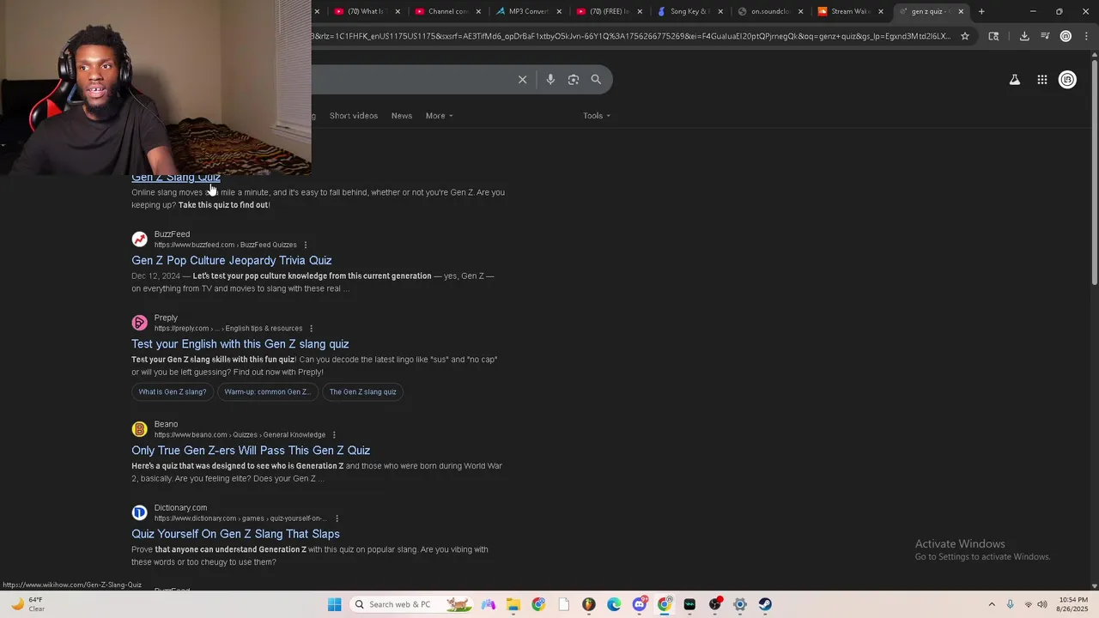Click the Chrome address bar URL
Viewport: 1099px width, 618px height.
click(x=633, y=36)
